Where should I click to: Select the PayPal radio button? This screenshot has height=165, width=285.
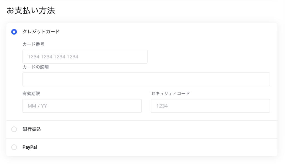point(14,147)
